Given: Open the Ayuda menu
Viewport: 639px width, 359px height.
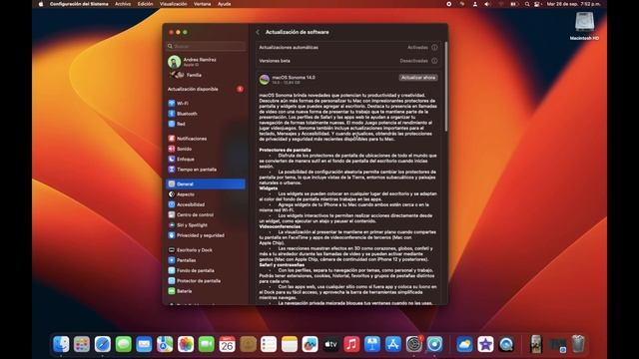Looking at the screenshot, I should [224, 4].
